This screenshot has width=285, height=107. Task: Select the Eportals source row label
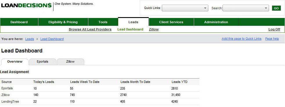7,88
